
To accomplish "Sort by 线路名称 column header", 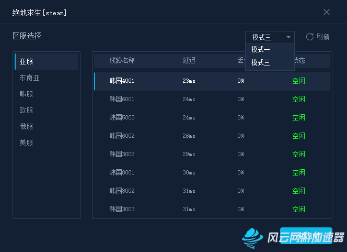I will tap(122, 60).
